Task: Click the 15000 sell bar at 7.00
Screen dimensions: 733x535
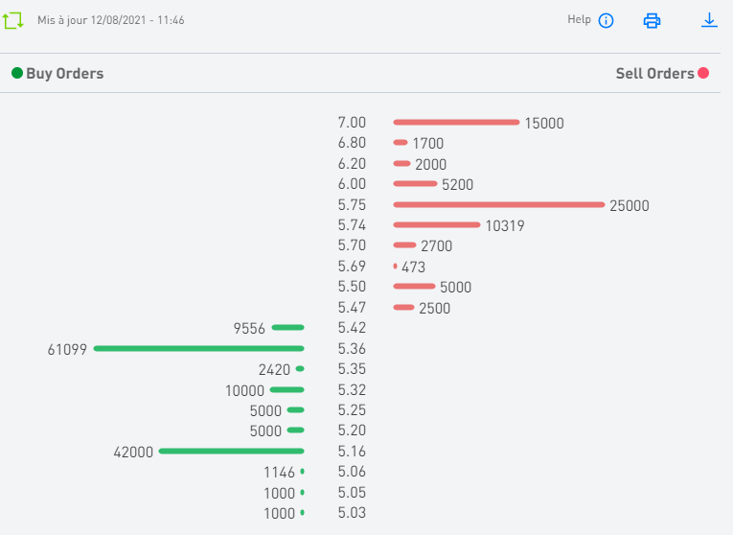Action: pyautogui.click(x=456, y=122)
